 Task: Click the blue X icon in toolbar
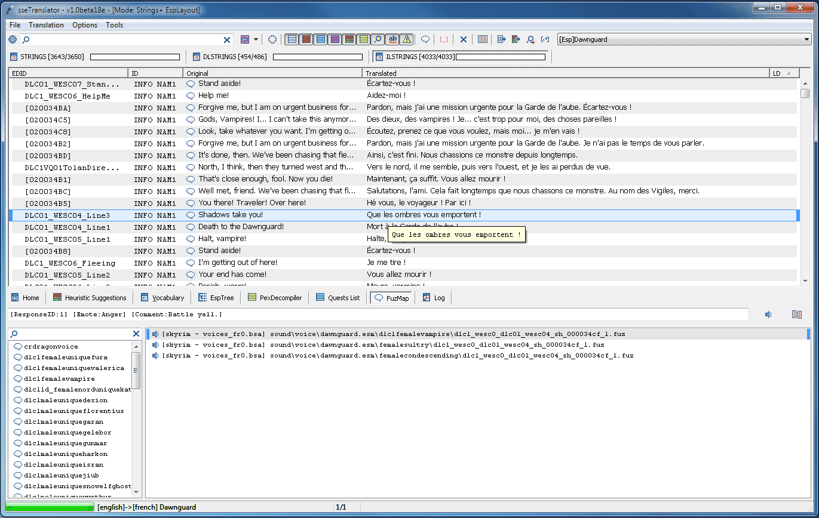tap(463, 39)
